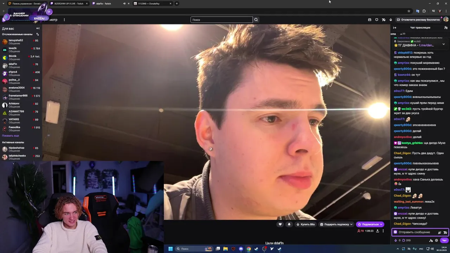Open Windows Start button on taskbar
This screenshot has width=450, height=253.
pos(171,249)
